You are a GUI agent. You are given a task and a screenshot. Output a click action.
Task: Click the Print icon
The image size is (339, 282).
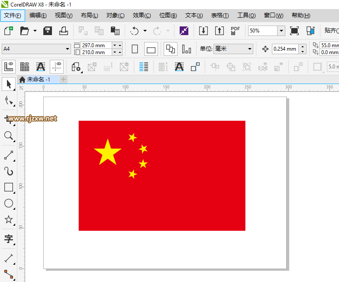[64, 31]
